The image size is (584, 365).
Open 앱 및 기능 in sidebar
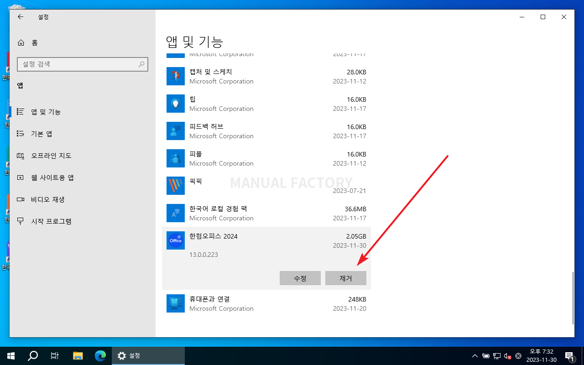click(x=82, y=112)
